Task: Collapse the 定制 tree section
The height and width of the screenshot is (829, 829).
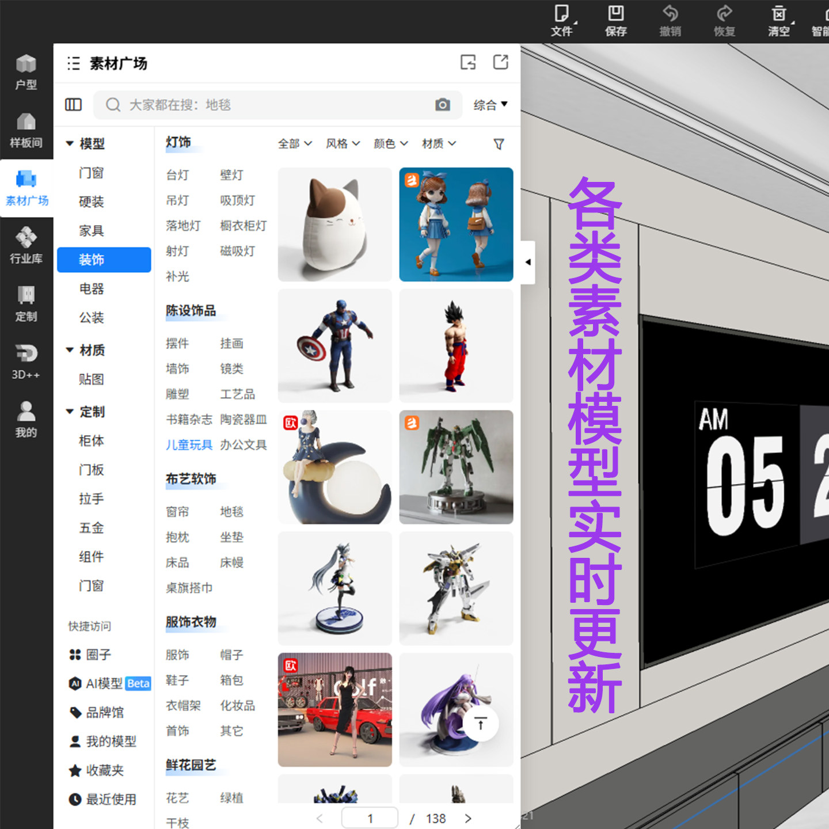Action: pos(70,412)
